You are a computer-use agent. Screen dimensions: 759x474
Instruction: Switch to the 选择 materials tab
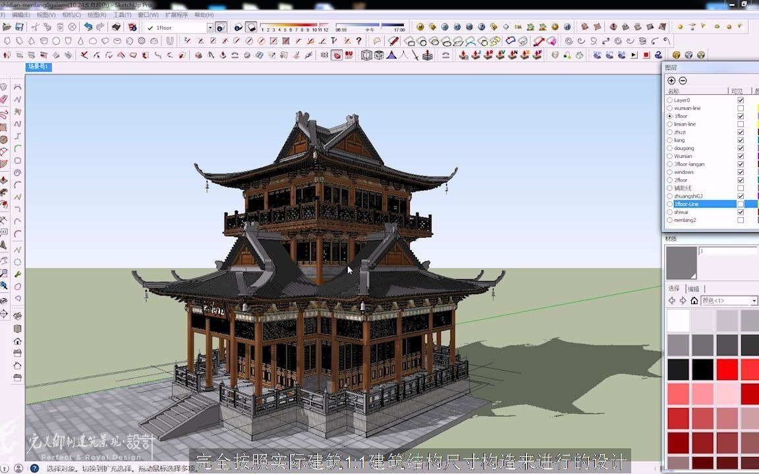tap(674, 288)
